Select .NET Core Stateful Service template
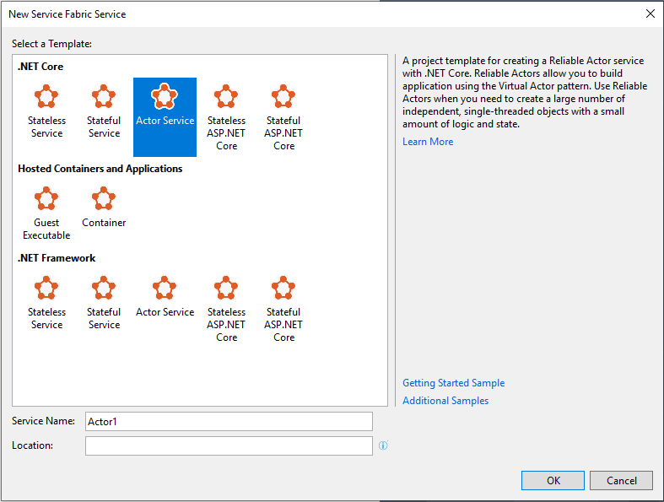 (104, 112)
